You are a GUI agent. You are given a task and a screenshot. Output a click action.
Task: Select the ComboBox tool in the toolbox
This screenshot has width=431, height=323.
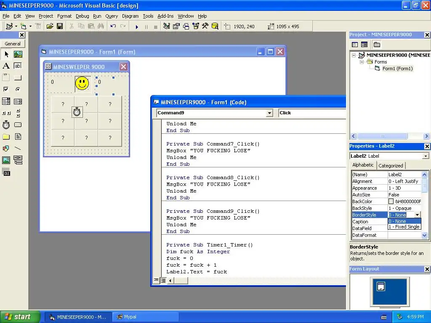6,101
